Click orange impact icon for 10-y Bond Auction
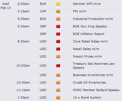 click(58, 98)
